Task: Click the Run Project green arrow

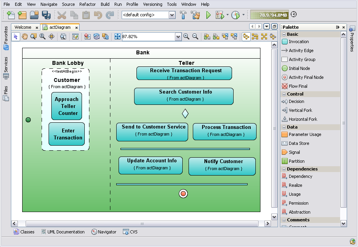Action: tap(208, 15)
